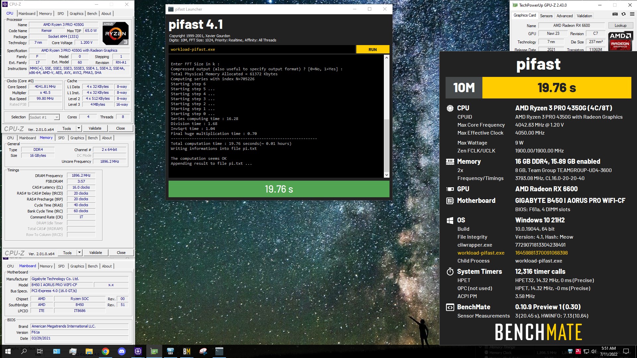Open the terminal window taskbar icon
Viewport: 637px width, 358px height.
coord(219,351)
